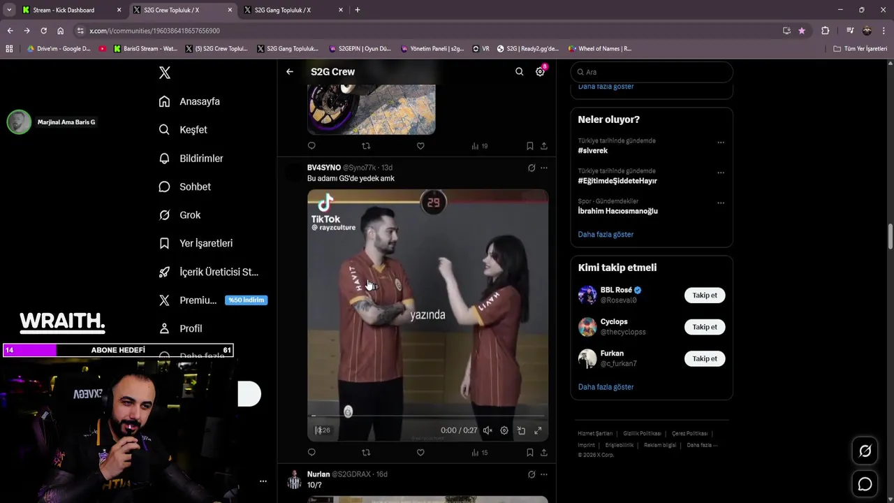Open floating messages chat button

865,484
